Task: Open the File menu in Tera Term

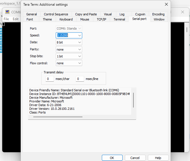Action: (x=6, y=19)
